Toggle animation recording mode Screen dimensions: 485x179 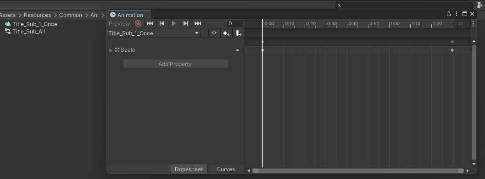tap(138, 23)
